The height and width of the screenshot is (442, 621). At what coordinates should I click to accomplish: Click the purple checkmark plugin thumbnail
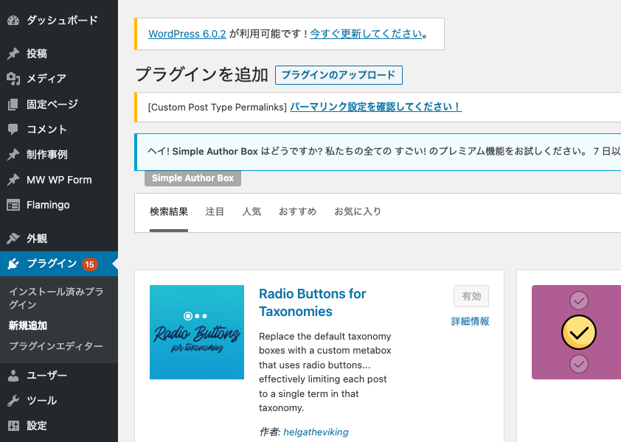tap(577, 332)
